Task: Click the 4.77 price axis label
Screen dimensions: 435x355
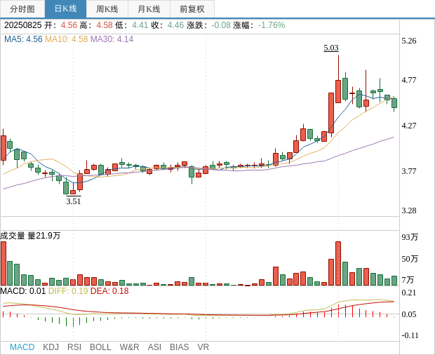Action: pos(409,80)
